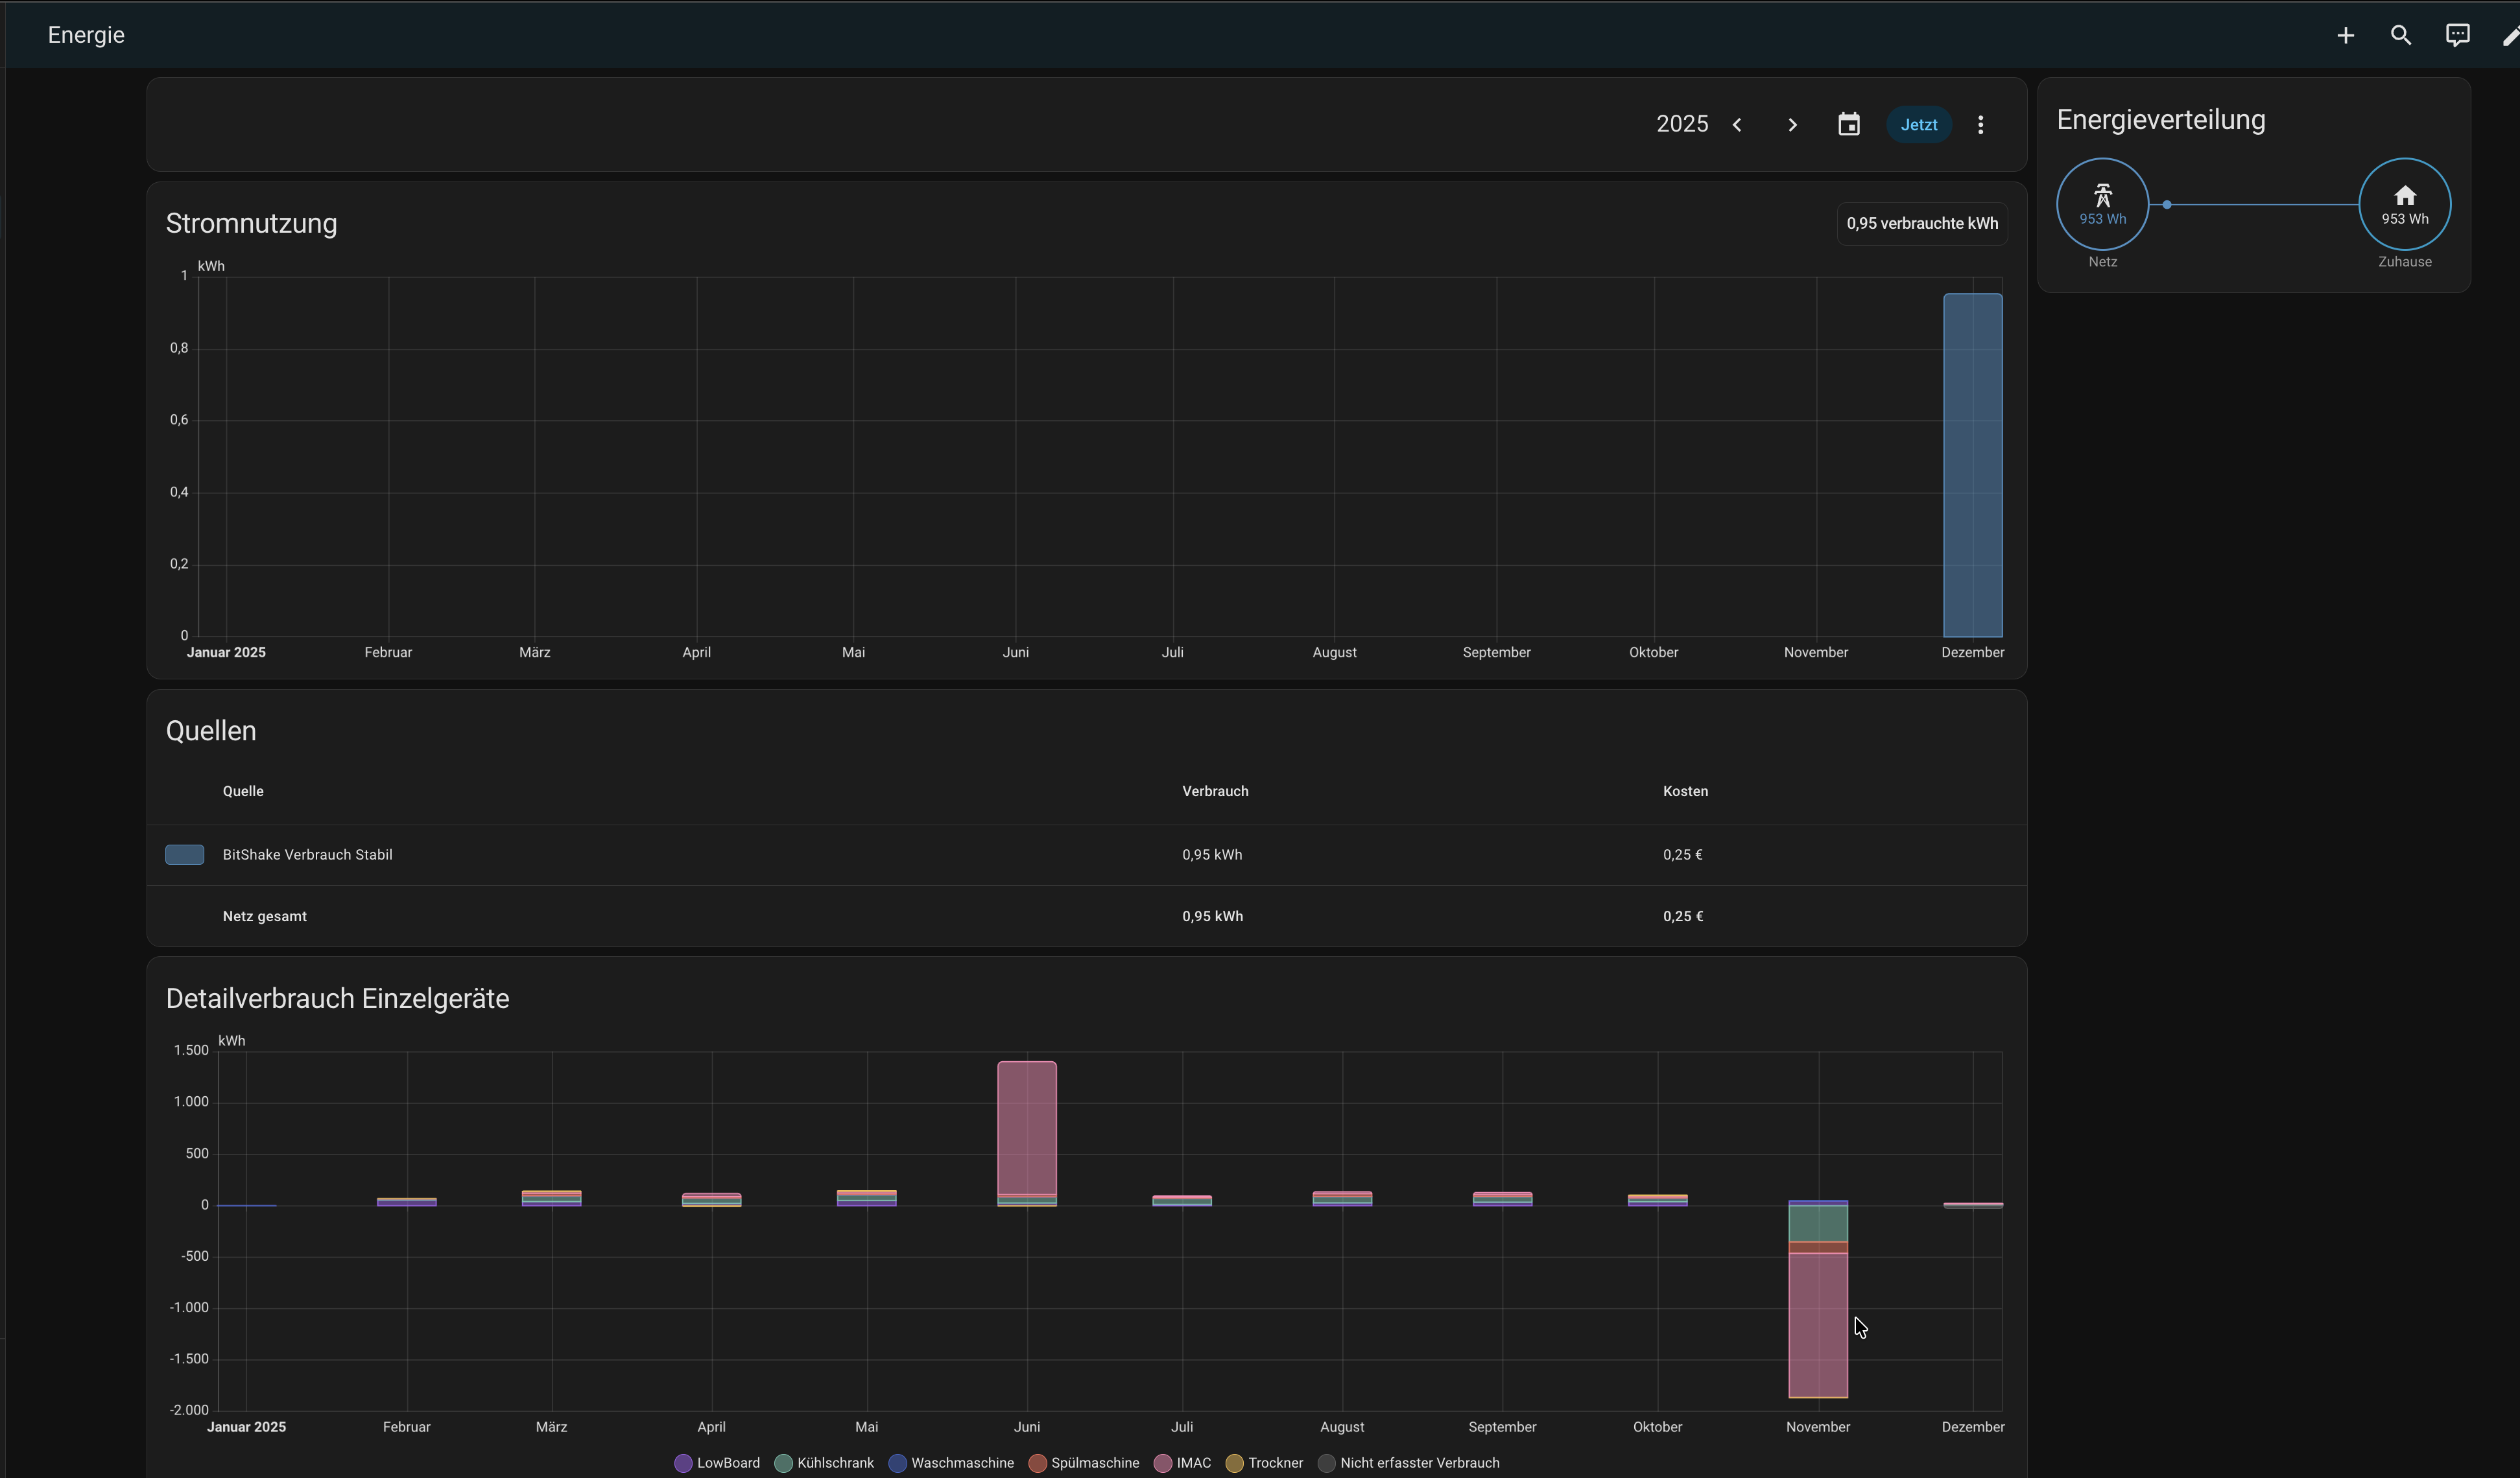Toggle LowBoard series in legend
2520x1478 pixels.
(717, 1463)
